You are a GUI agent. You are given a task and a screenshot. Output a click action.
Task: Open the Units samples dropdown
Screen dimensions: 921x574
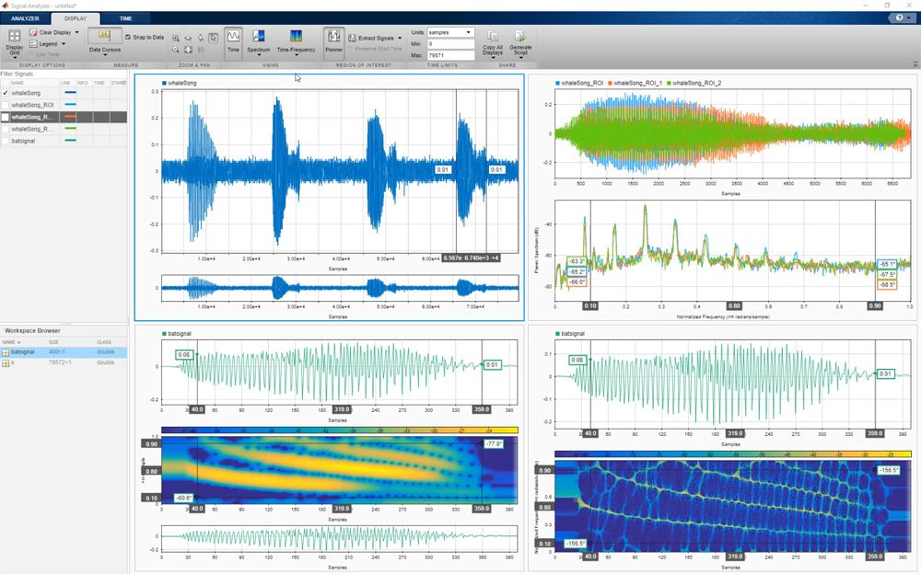pyautogui.click(x=450, y=32)
